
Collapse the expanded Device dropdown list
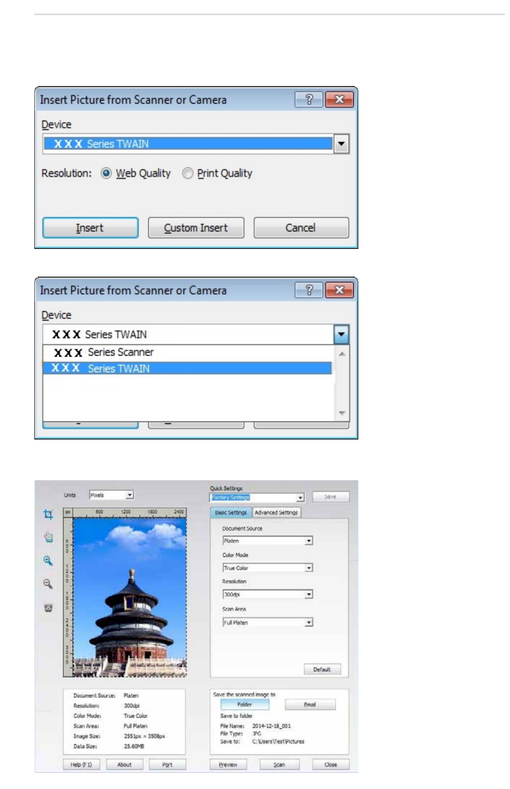tap(341, 334)
